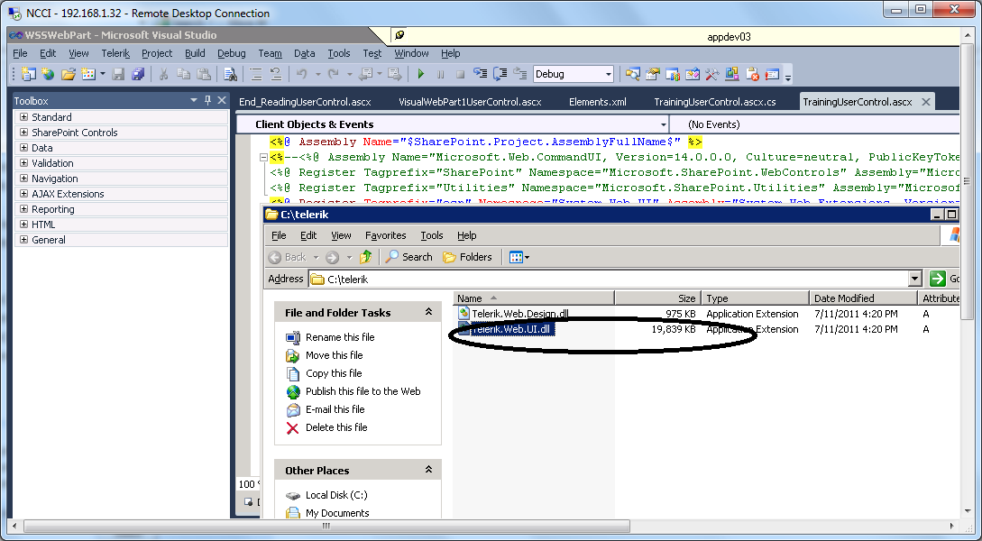Image resolution: width=982 pixels, height=541 pixels.
Task: Close the TrainingUserControl.ascx tab
Action: [925, 101]
